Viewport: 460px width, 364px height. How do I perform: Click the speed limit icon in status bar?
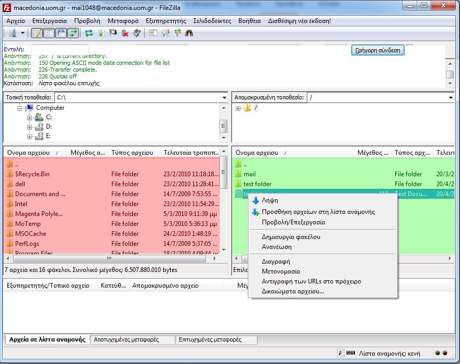pos(351,353)
